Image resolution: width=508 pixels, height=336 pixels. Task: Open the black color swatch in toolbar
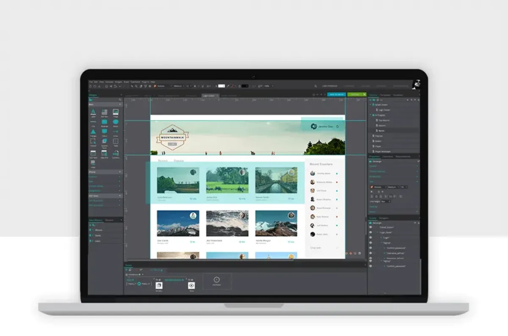245,86
